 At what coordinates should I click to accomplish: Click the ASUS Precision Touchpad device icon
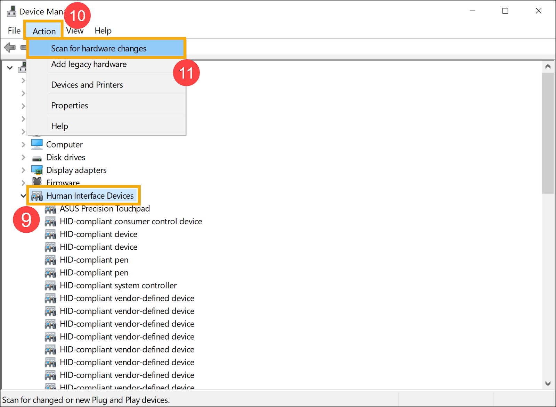coord(50,209)
